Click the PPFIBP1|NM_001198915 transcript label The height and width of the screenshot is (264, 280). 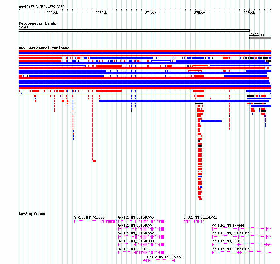tap(231, 249)
